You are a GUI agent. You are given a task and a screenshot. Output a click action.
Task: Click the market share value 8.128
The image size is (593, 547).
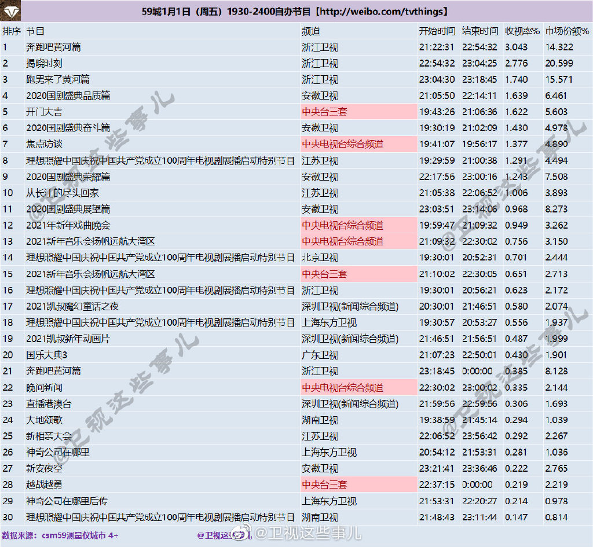[x=557, y=371]
